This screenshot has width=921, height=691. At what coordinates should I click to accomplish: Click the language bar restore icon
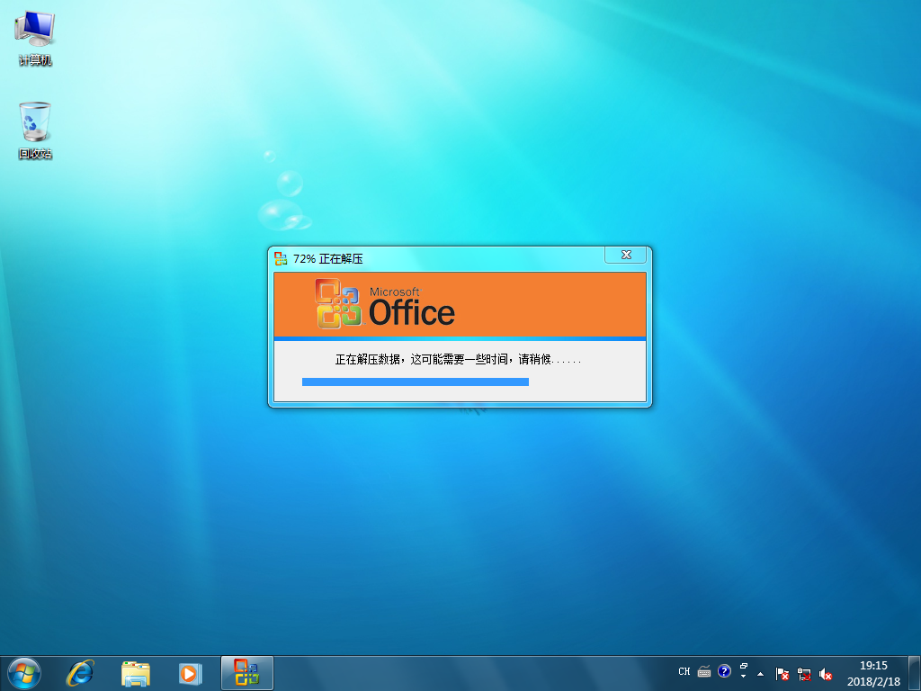coord(744,667)
